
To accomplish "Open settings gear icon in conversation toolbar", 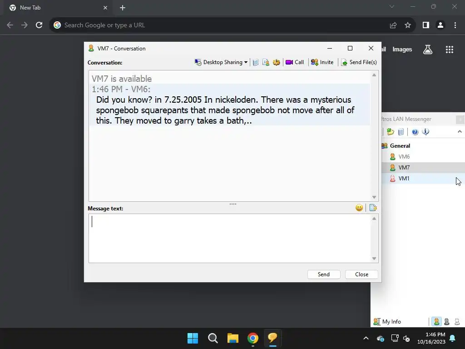I will point(277,62).
